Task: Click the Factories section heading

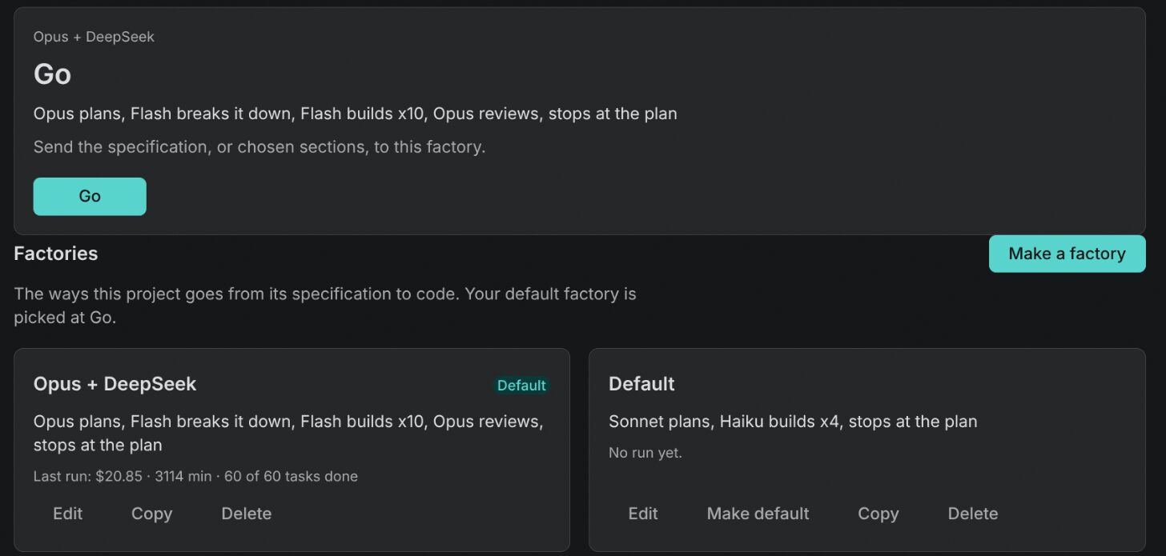Action: point(56,254)
